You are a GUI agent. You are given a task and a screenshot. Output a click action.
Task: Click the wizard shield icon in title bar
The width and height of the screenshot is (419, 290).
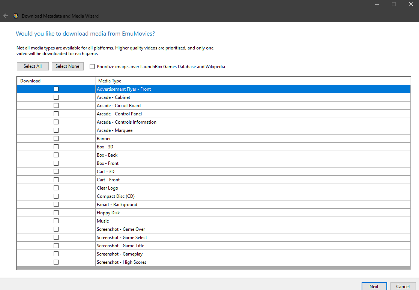tap(16, 16)
